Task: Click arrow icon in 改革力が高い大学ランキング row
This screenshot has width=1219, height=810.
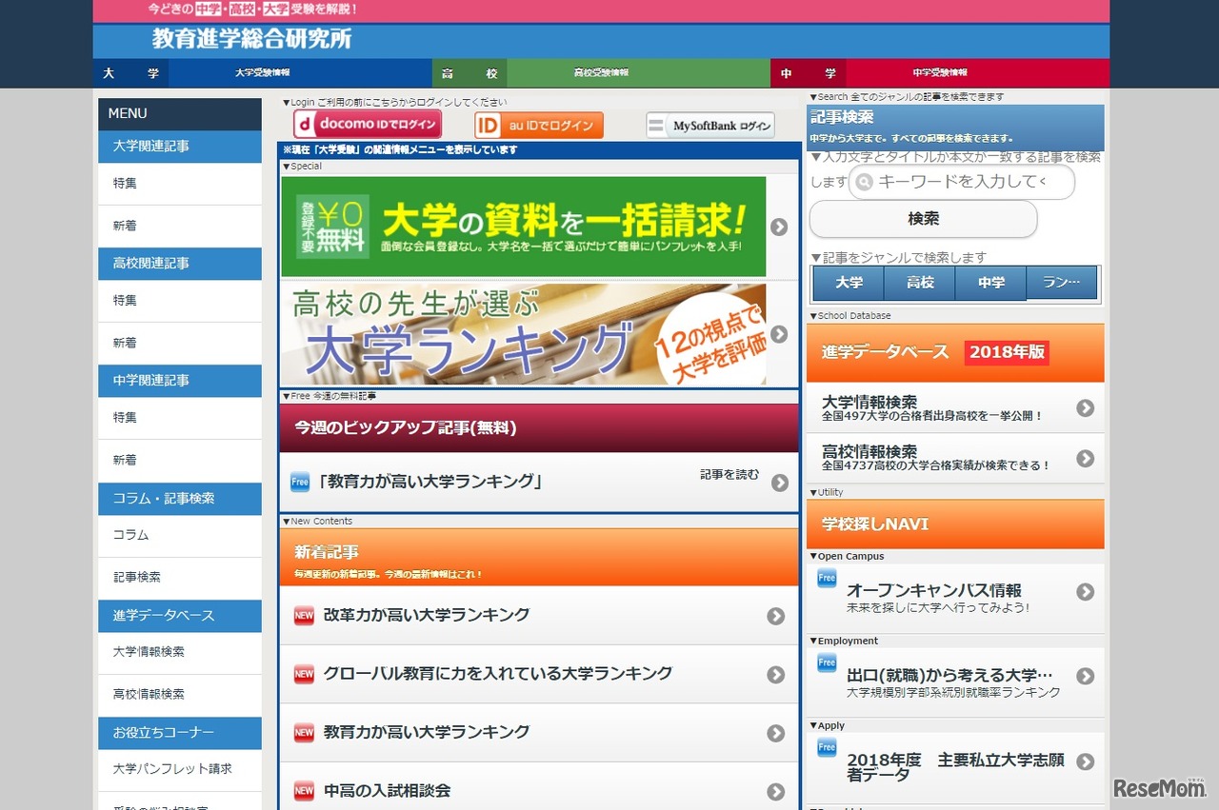Action: (776, 616)
